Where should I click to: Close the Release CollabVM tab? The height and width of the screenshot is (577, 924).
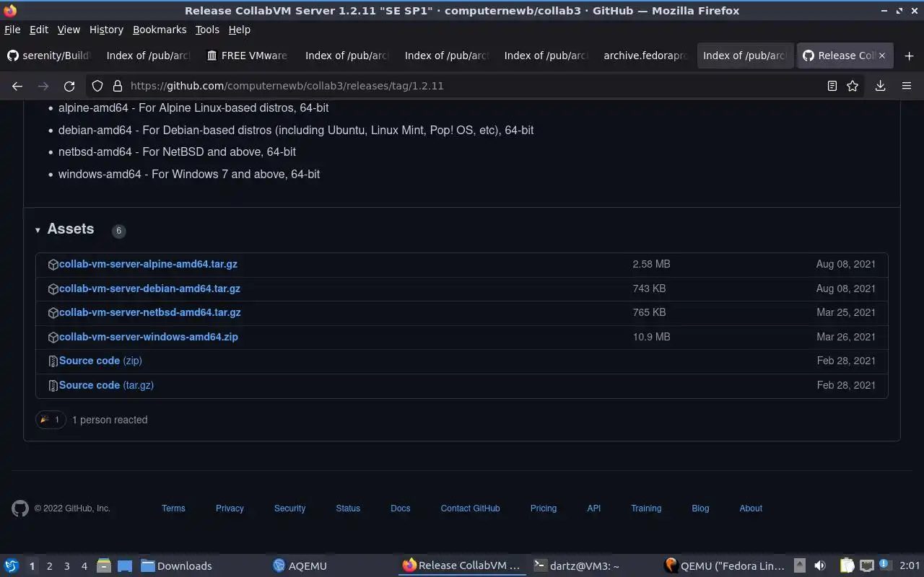click(881, 56)
